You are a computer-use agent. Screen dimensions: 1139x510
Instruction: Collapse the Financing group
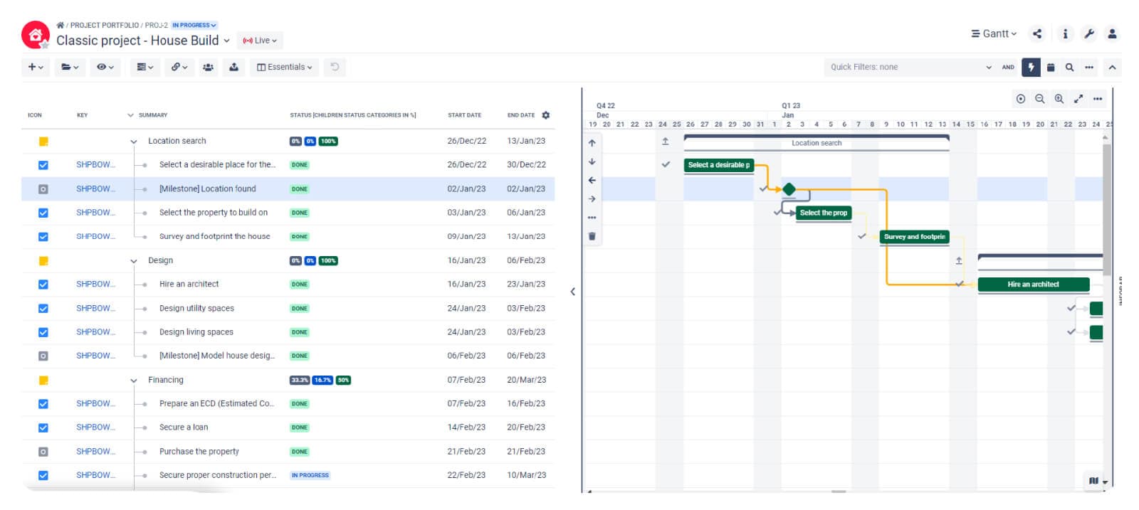click(x=134, y=381)
